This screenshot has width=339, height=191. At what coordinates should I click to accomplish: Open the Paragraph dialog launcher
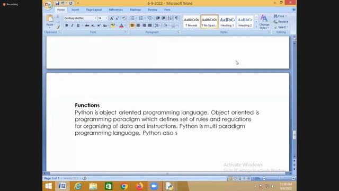[178, 32]
